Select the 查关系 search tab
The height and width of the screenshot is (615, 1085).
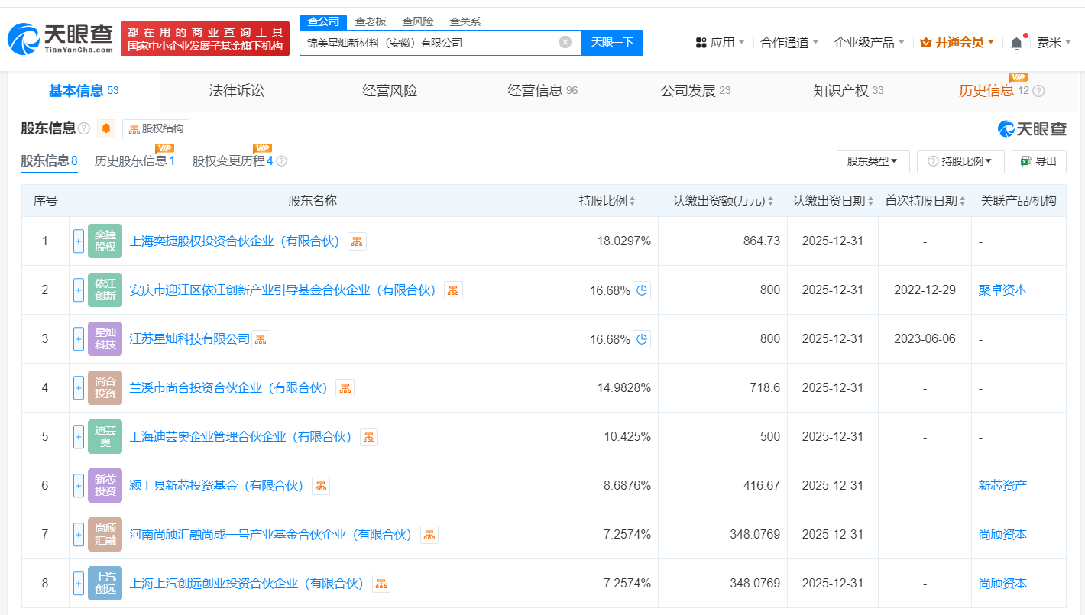click(x=465, y=21)
